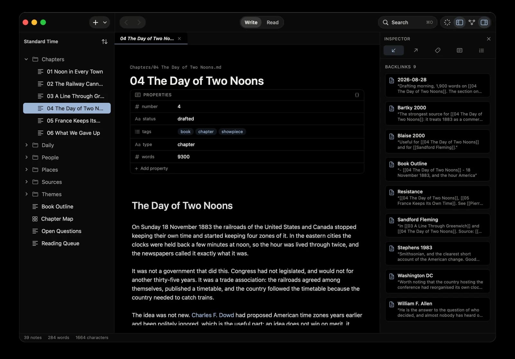Expand the Daily folder
This screenshot has height=359, width=515.
pos(26,145)
